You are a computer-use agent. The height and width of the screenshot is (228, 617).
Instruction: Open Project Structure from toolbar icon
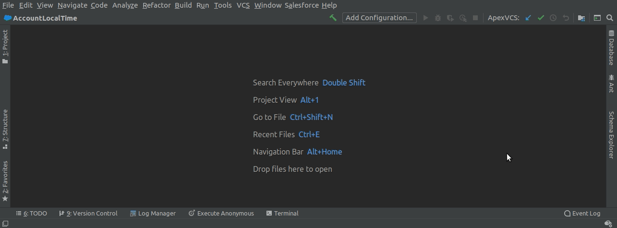coord(581,18)
